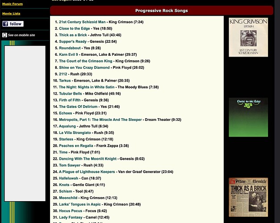This screenshot has height=223, width=280.
Task: Open Shine on You Crazy Diamond link
Action: tap(84, 68)
